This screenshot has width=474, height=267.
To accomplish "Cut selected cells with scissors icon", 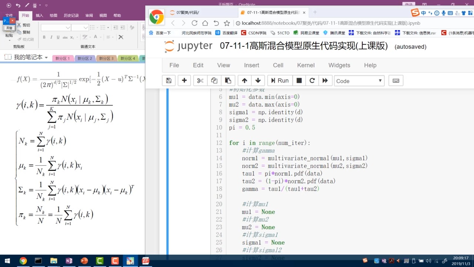I will tap(200, 80).
